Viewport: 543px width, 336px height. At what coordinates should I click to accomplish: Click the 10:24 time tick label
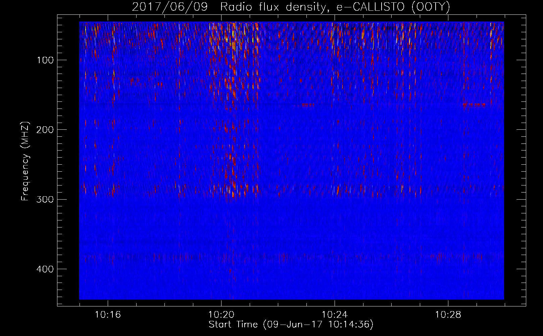(x=335, y=315)
